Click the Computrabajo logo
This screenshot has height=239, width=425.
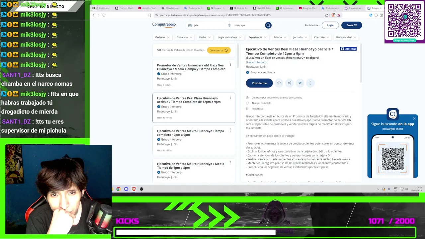164,25
